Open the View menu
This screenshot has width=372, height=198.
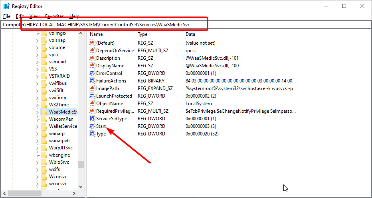(x=34, y=16)
